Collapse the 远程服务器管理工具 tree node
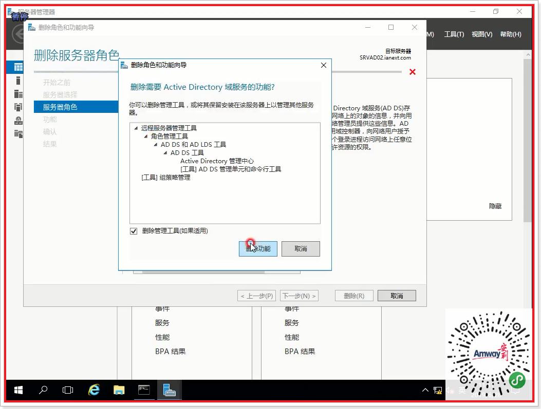541x409 pixels. point(136,128)
